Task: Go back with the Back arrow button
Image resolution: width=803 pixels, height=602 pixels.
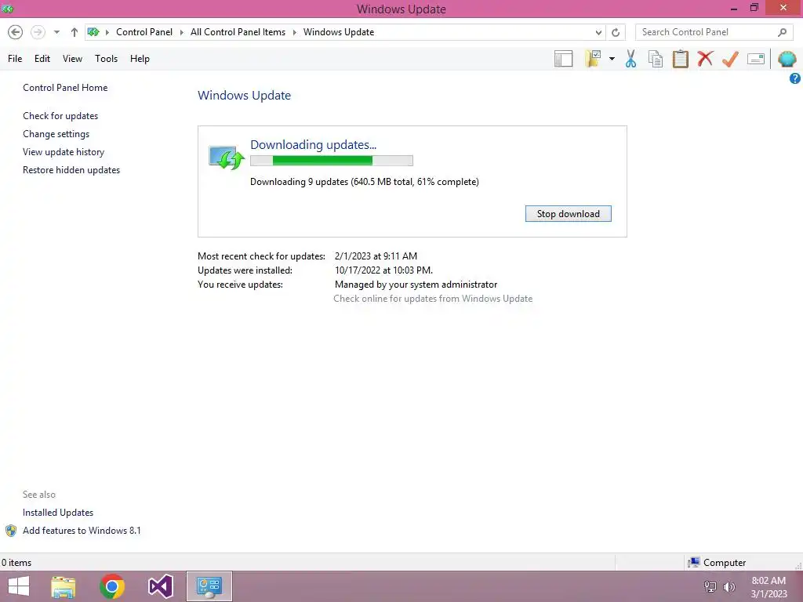Action: tap(16, 32)
